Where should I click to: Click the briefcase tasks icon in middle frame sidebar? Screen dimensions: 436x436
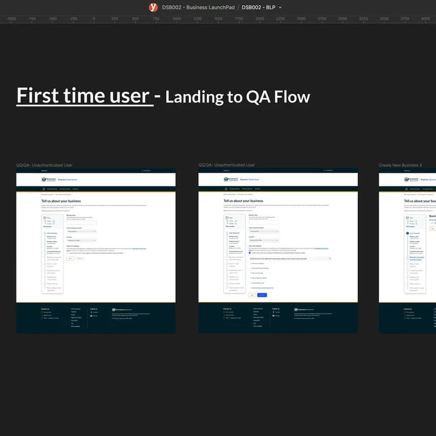[x=227, y=217]
